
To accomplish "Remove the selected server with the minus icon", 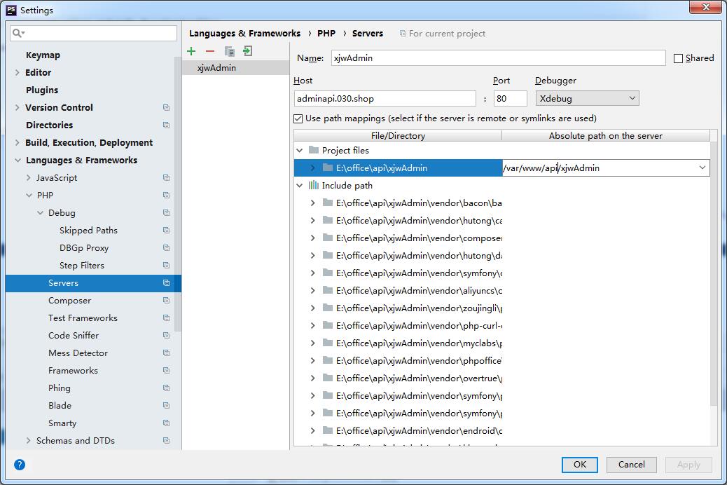I will pos(210,51).
